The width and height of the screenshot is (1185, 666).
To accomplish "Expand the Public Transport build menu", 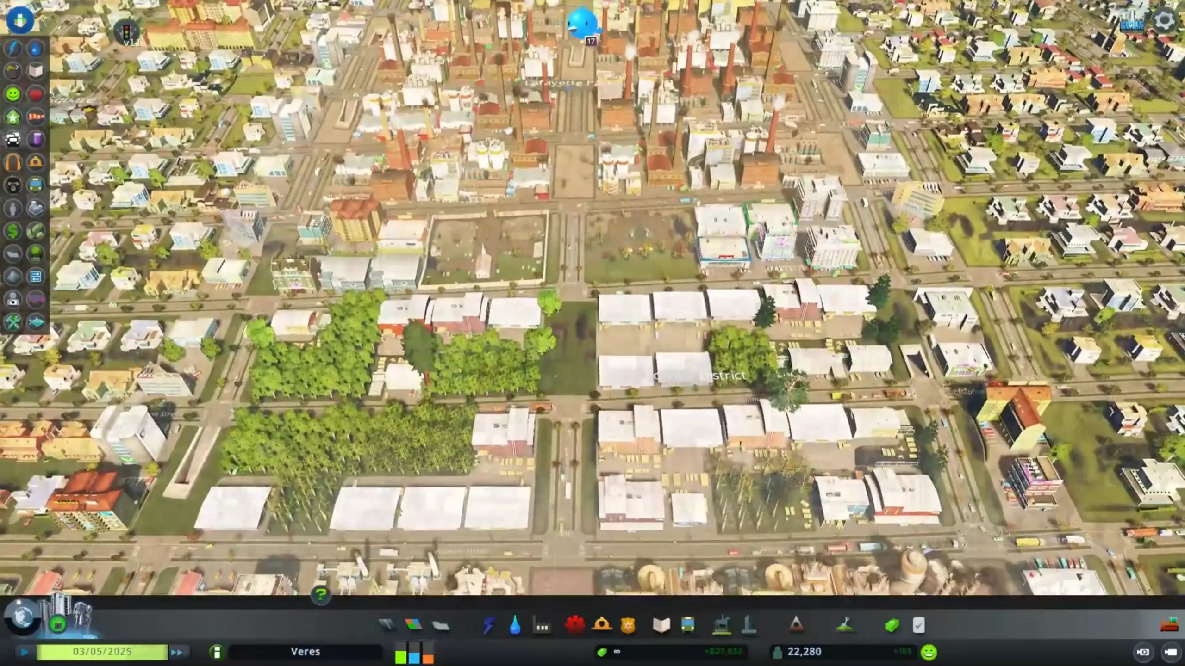I will 688,625.
